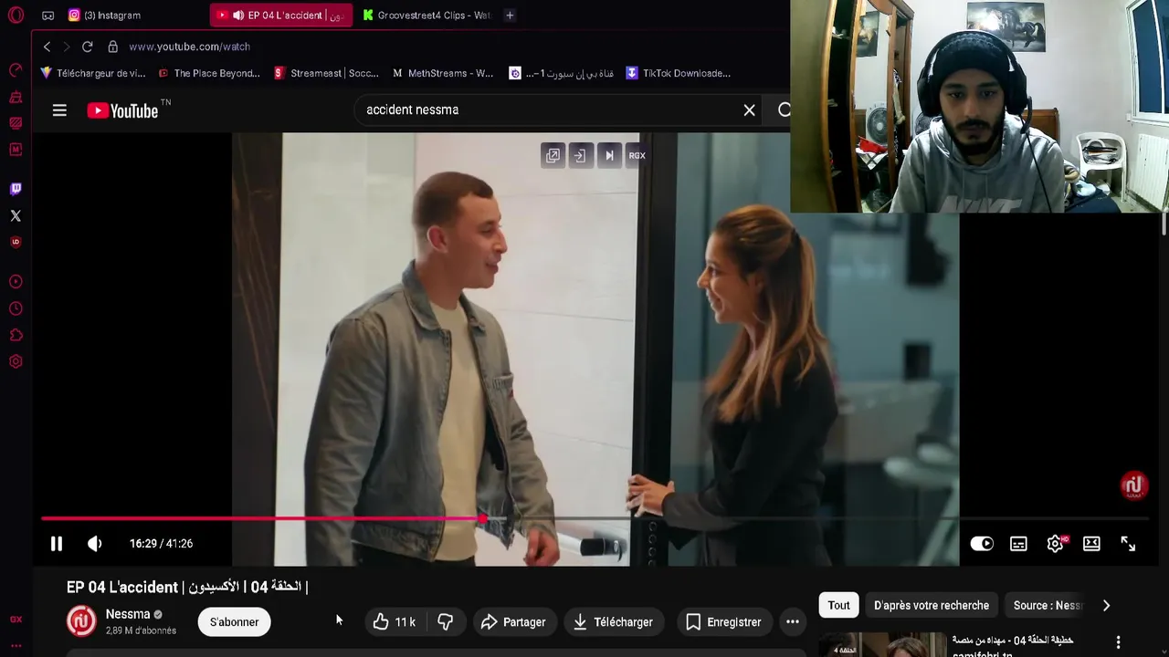Screen dimensions: 1169x657
Task: Open the Streameast bookmark
Action: 326,73
